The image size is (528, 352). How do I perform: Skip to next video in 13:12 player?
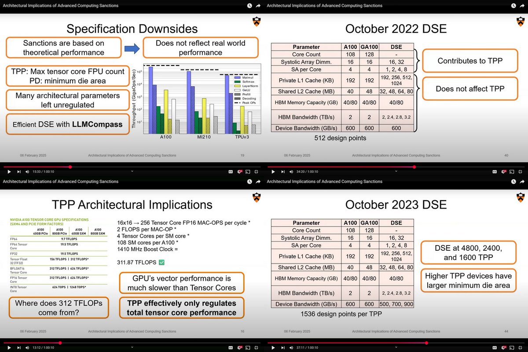pyautogui.click(x=19, y=348)
